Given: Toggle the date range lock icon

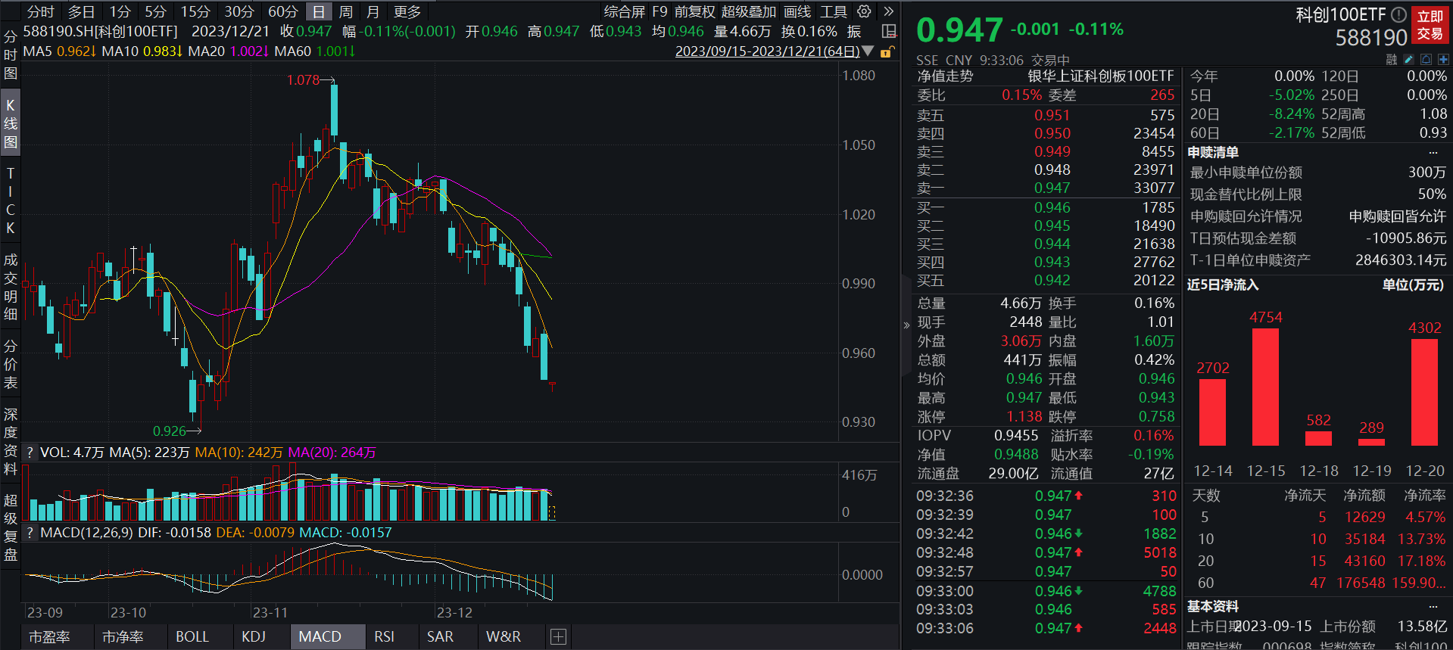Looking at the screenshot, I should (886, 51).
